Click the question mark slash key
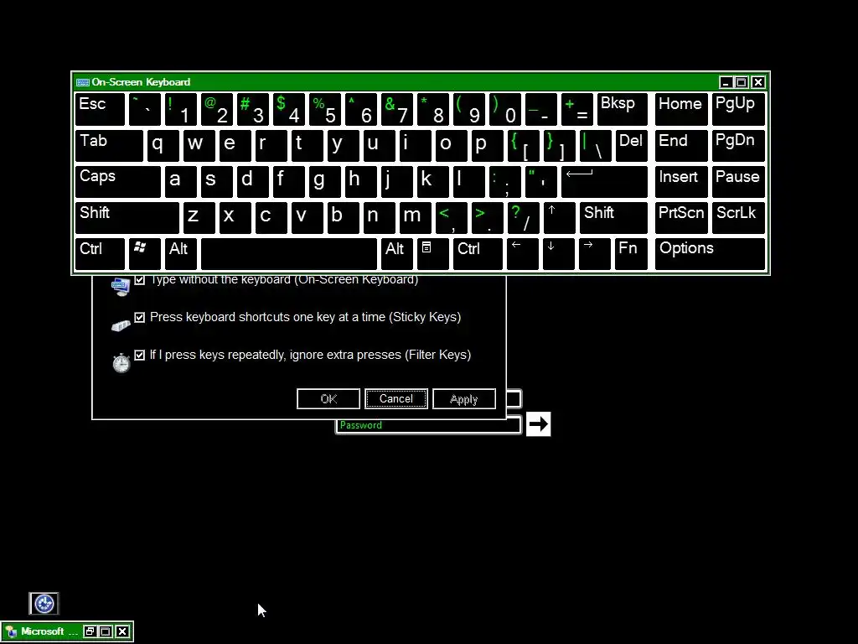This screenshot has height=644, width=858. pos(523,217)
